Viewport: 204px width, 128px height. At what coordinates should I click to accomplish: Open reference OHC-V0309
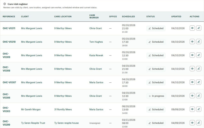coord(6,55)
